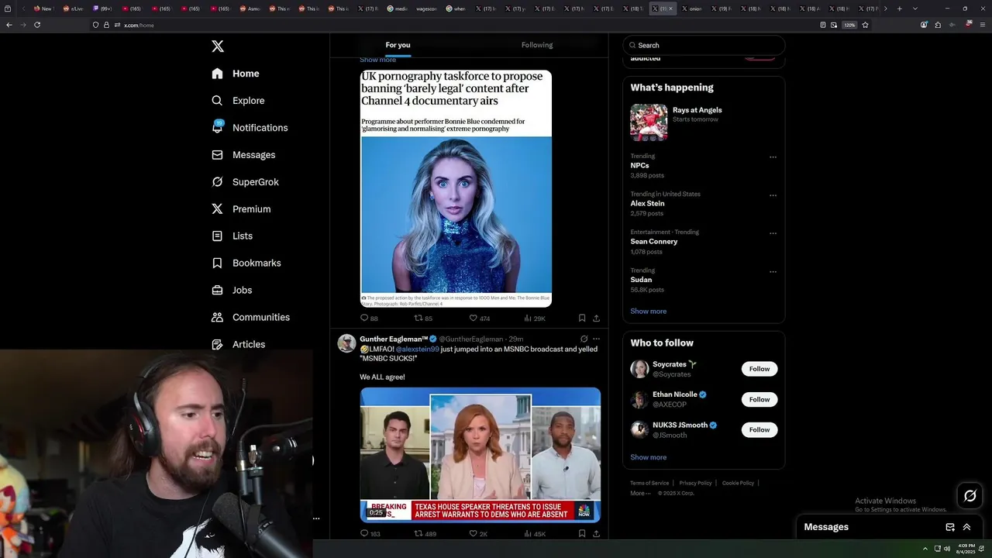Expand the More footer links menu
The image size is (992, 558).
pyautogui.click(x=640, y=493)
